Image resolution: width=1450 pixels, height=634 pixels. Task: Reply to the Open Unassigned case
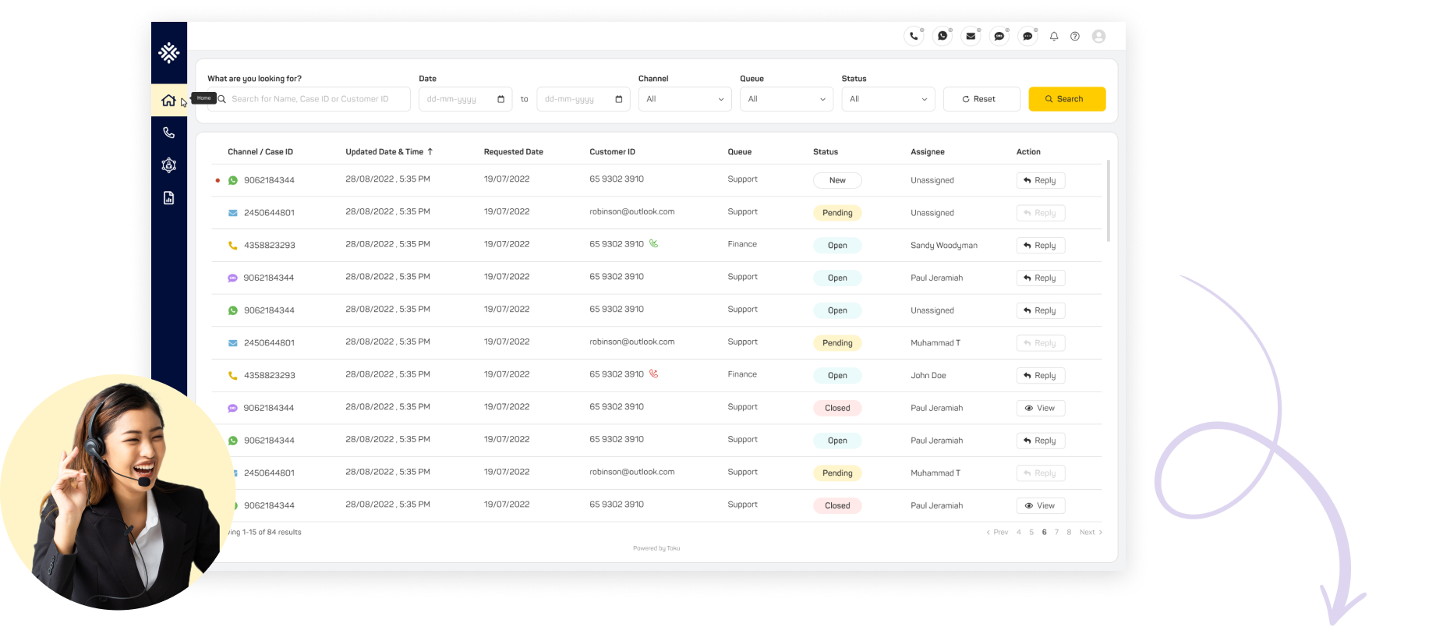1040,310
